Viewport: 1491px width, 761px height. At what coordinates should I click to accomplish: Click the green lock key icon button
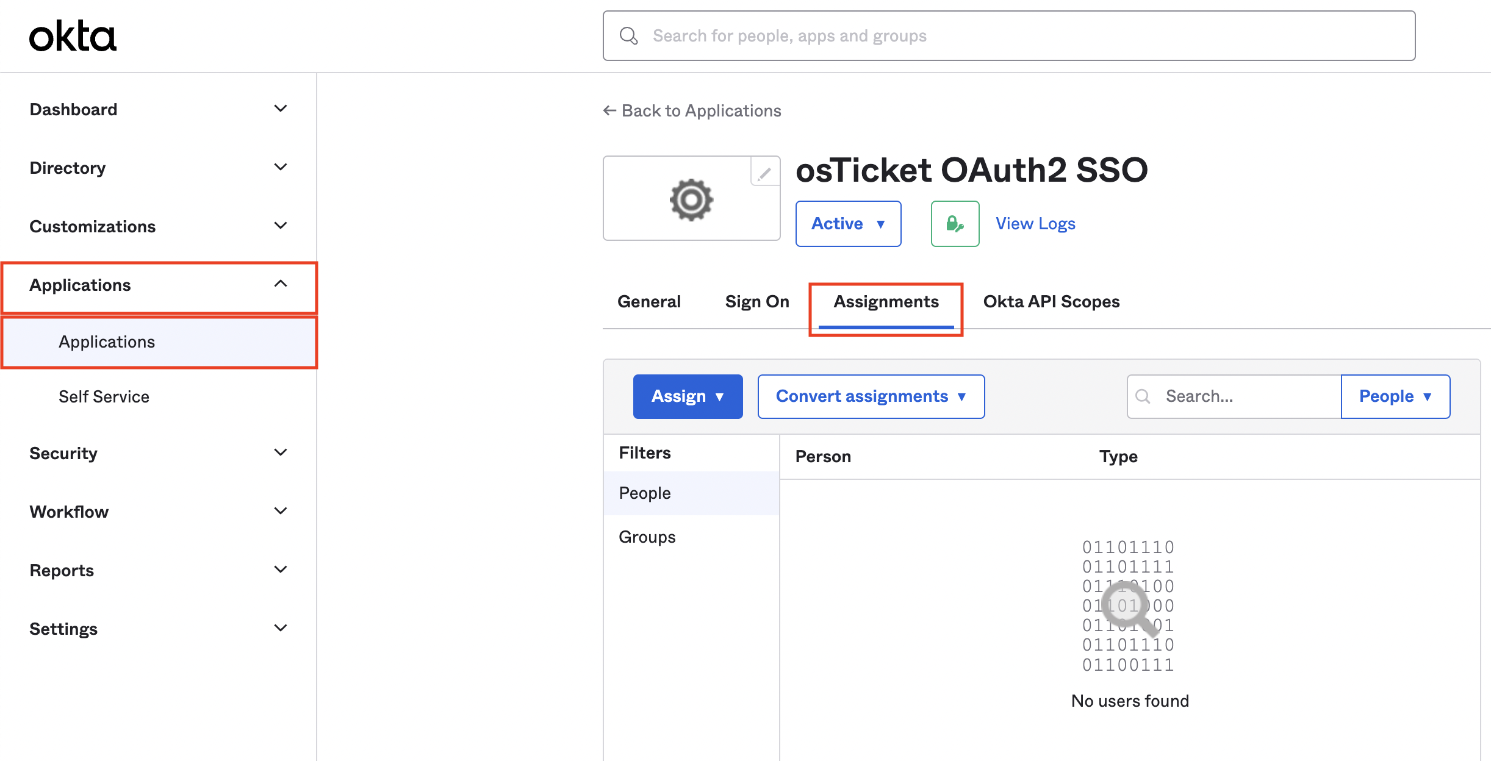click(x=955, y=224)
